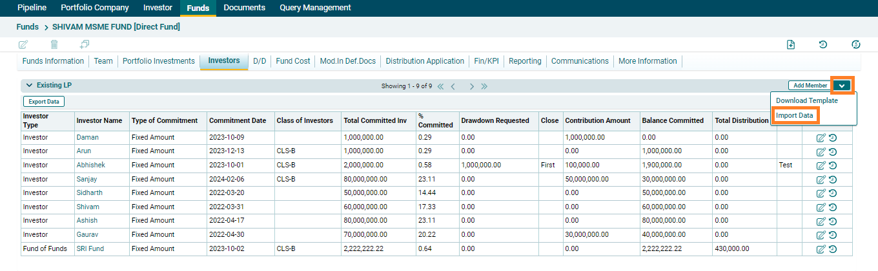This screenshot has height=271, width=878.
Task: Open the Fund Cost tab
Action: [x=292, y=61]
